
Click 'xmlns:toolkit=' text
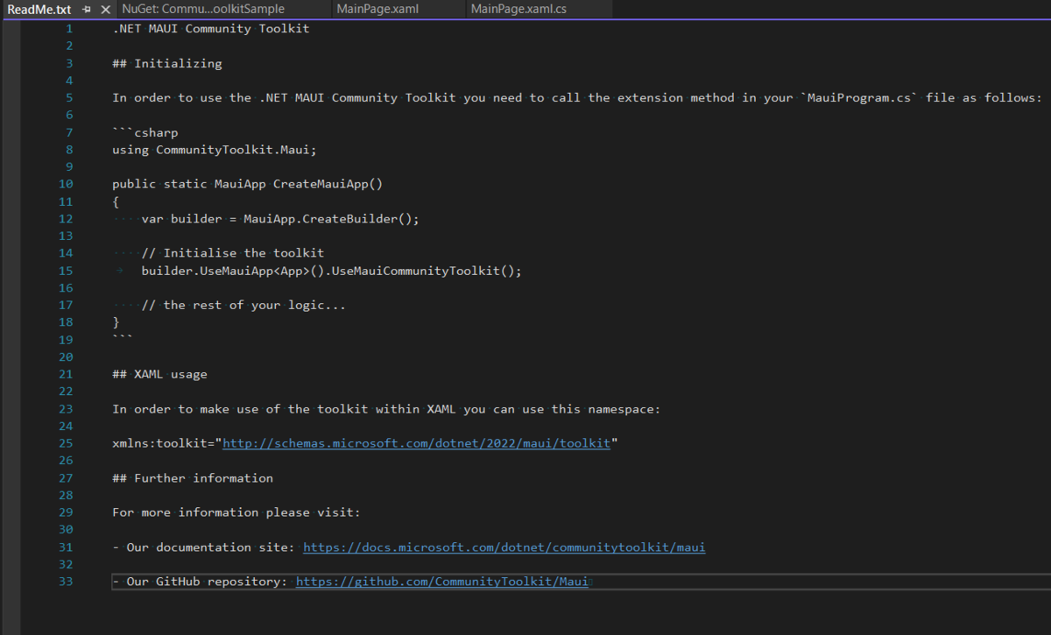pyautogui.click(x=164, y=444)
